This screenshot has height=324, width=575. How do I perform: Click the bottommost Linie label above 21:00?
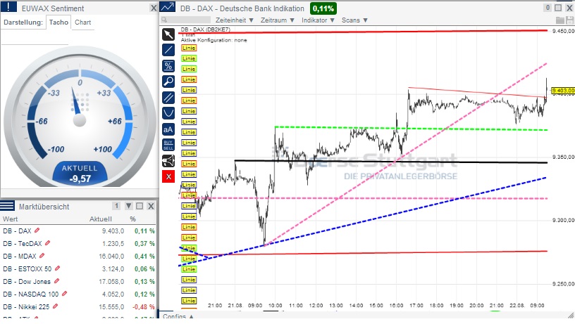[x=188, y=301]
